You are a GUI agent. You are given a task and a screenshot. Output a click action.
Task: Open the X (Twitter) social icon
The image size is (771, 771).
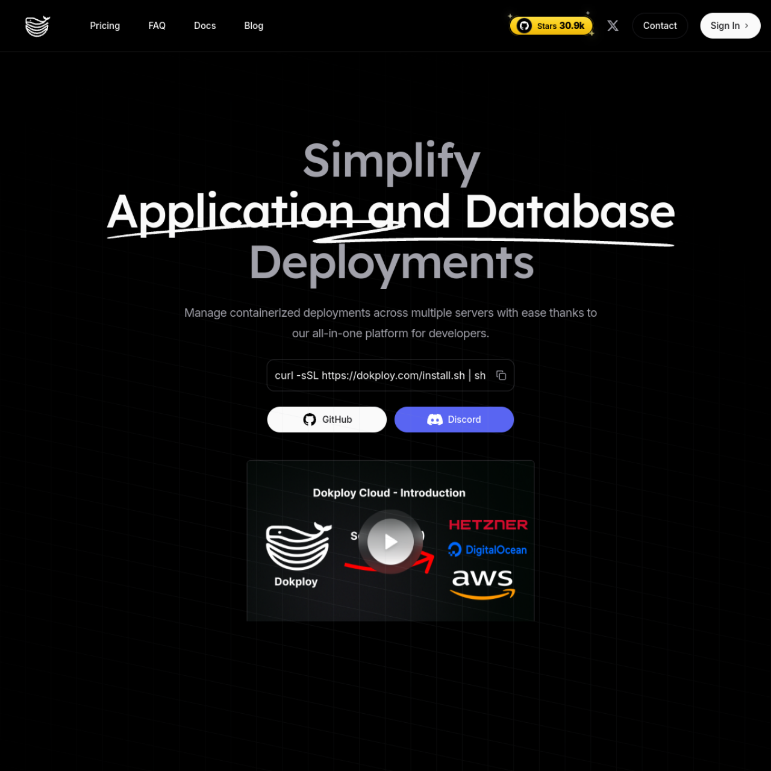pyautogui.click(x=613, y=26)
